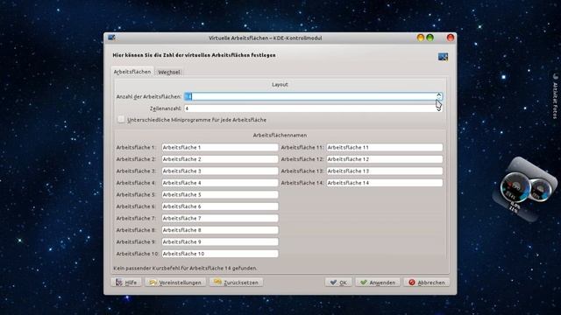
Task: Click the 'Kein passender Kurzbefehl' status message
Action: click(185, 268)
